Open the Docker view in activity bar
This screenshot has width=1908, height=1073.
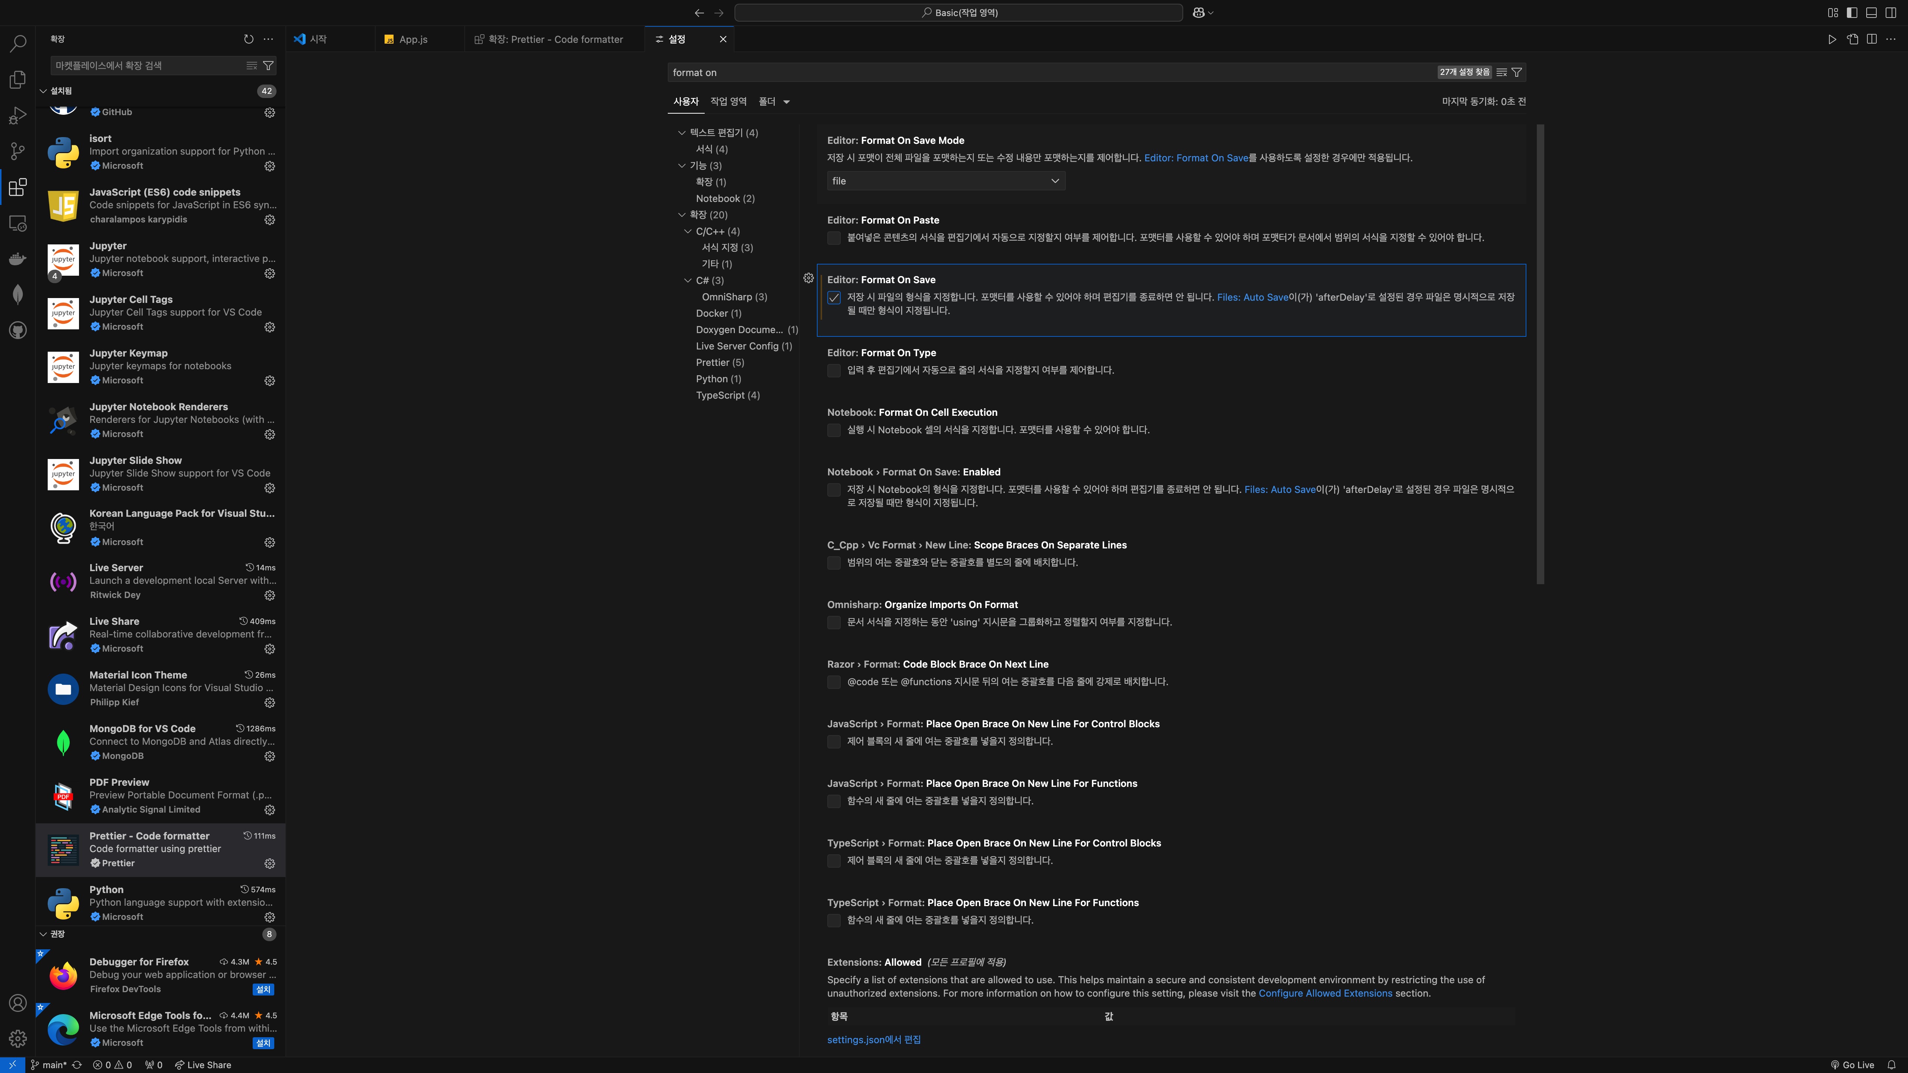[x=18, y=259]
